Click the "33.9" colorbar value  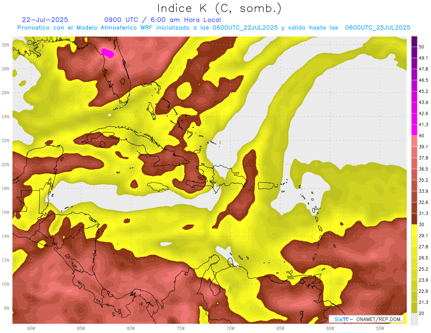click(x=424, y=191)
